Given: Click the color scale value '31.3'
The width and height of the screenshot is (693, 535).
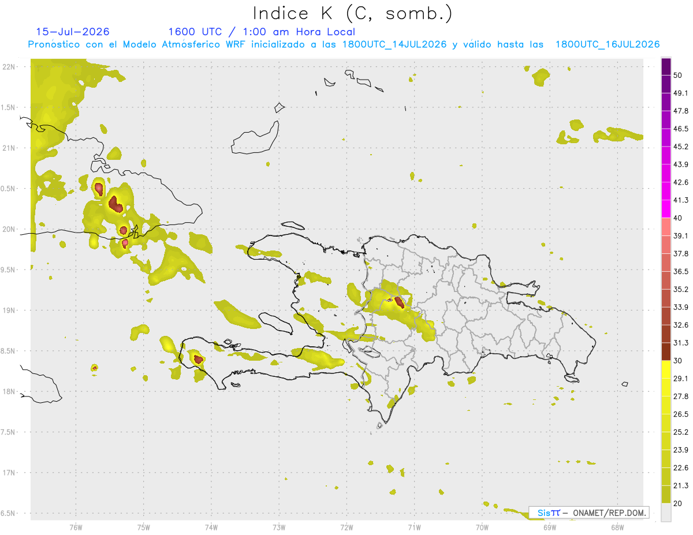Looking at the screenshot, I should (681, 343).
